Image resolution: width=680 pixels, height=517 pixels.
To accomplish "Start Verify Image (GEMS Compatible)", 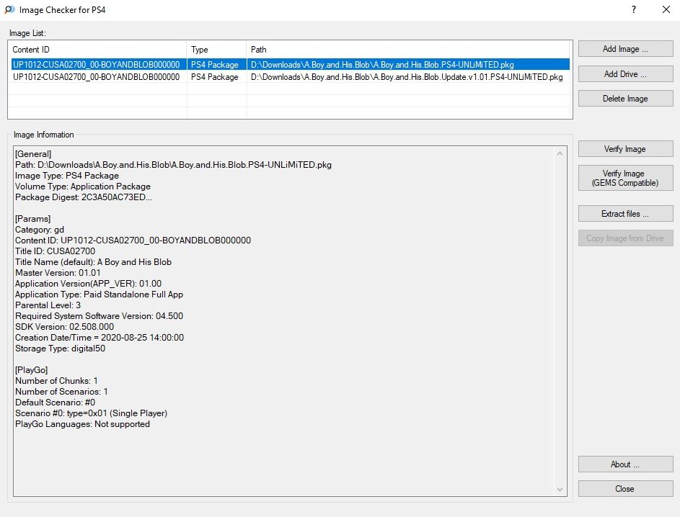I will 625,178.
